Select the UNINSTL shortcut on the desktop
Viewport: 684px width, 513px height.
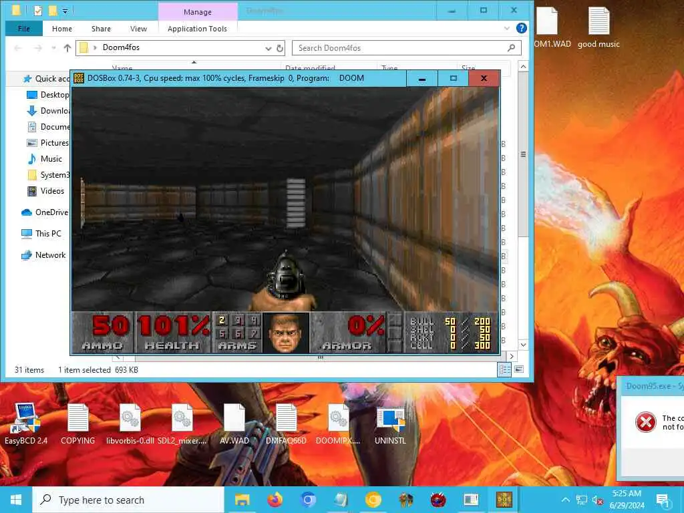coord(390,423)
